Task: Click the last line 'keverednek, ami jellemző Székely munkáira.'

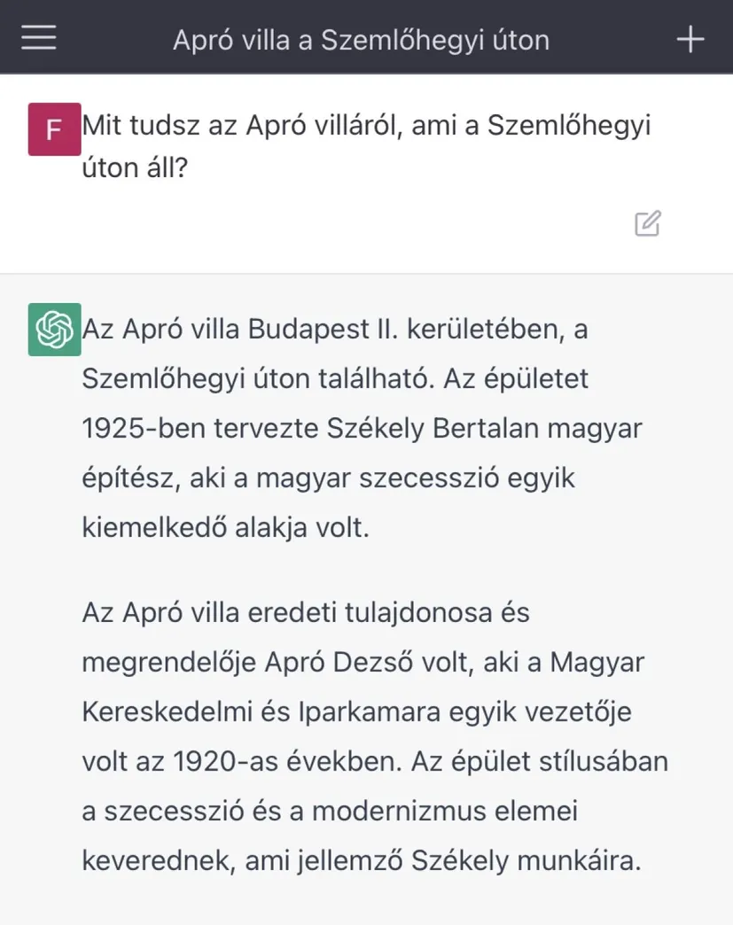Action: click(x=361, y=861)
